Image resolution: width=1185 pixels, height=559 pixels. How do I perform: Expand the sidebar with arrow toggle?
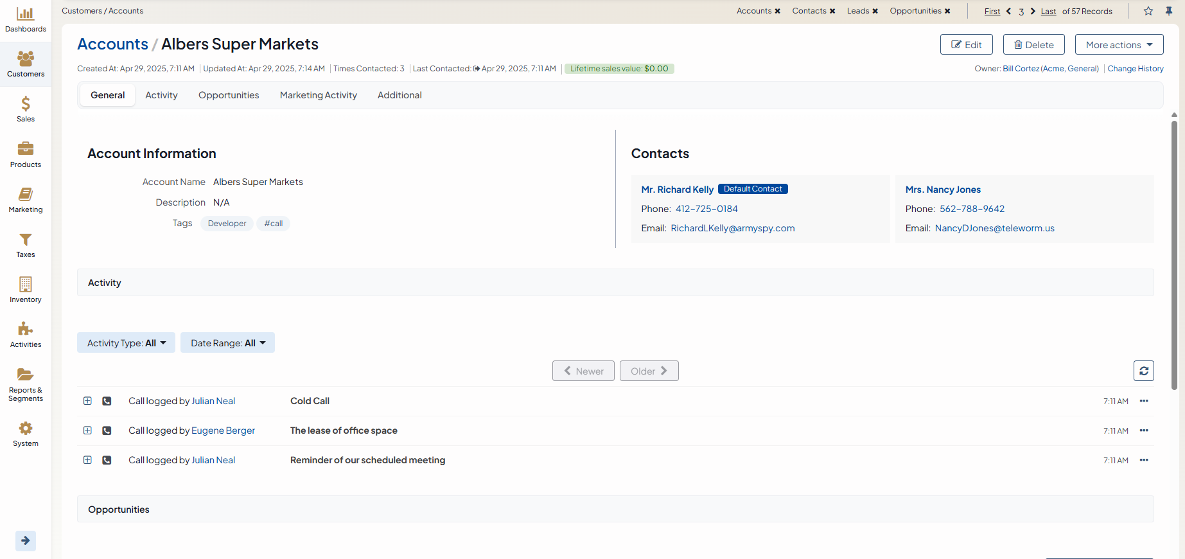26,540
